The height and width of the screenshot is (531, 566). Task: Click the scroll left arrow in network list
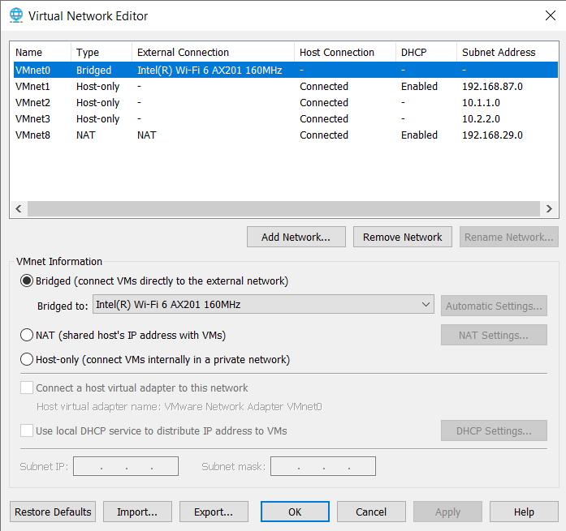pyautogui.click(x=19, y=208)
